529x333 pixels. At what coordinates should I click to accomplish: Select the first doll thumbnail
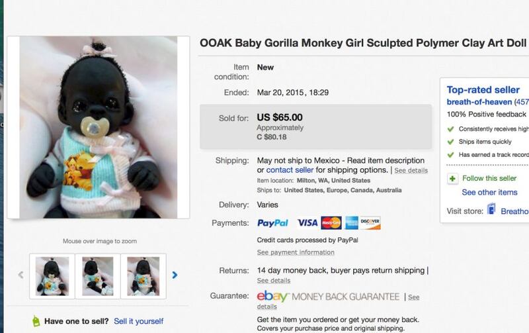(x=52, y=276)
